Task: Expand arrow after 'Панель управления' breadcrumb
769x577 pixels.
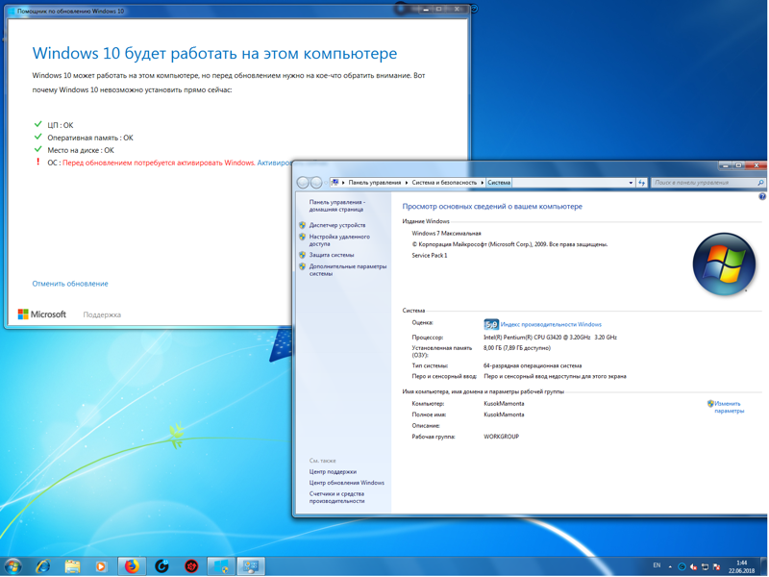Action: pos(407,183)
